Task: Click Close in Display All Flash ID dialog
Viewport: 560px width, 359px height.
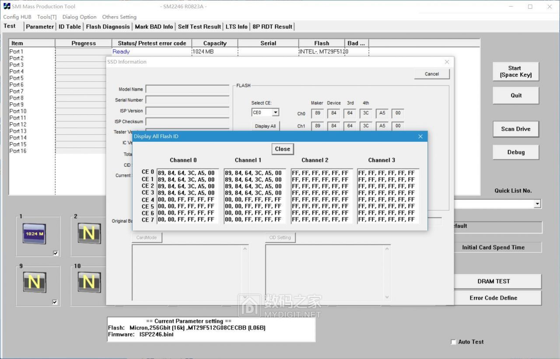Action: click(x=283, y=149)
